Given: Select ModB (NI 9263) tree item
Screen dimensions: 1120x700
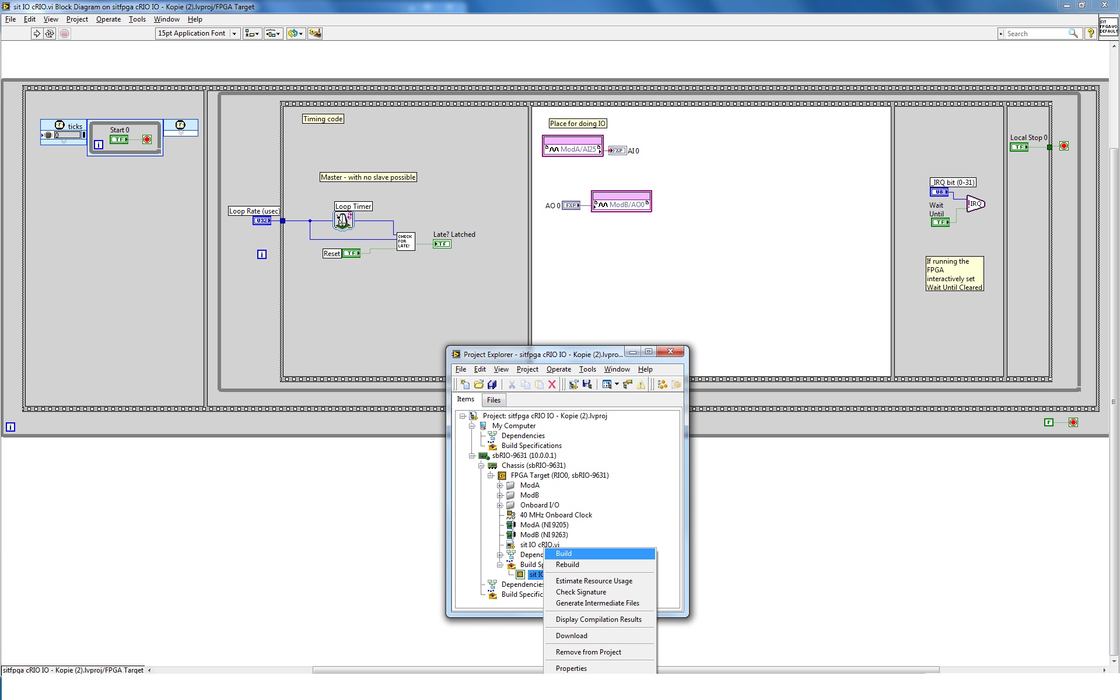Looking at the screenshot, I should [544, 535].
